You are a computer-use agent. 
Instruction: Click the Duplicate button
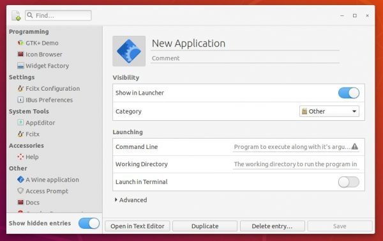pyautogui.click(x=205, y=226)
